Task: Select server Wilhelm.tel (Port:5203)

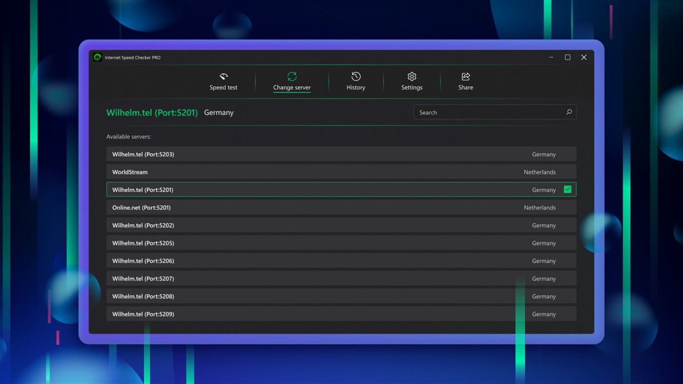Action: coord(341,154)
